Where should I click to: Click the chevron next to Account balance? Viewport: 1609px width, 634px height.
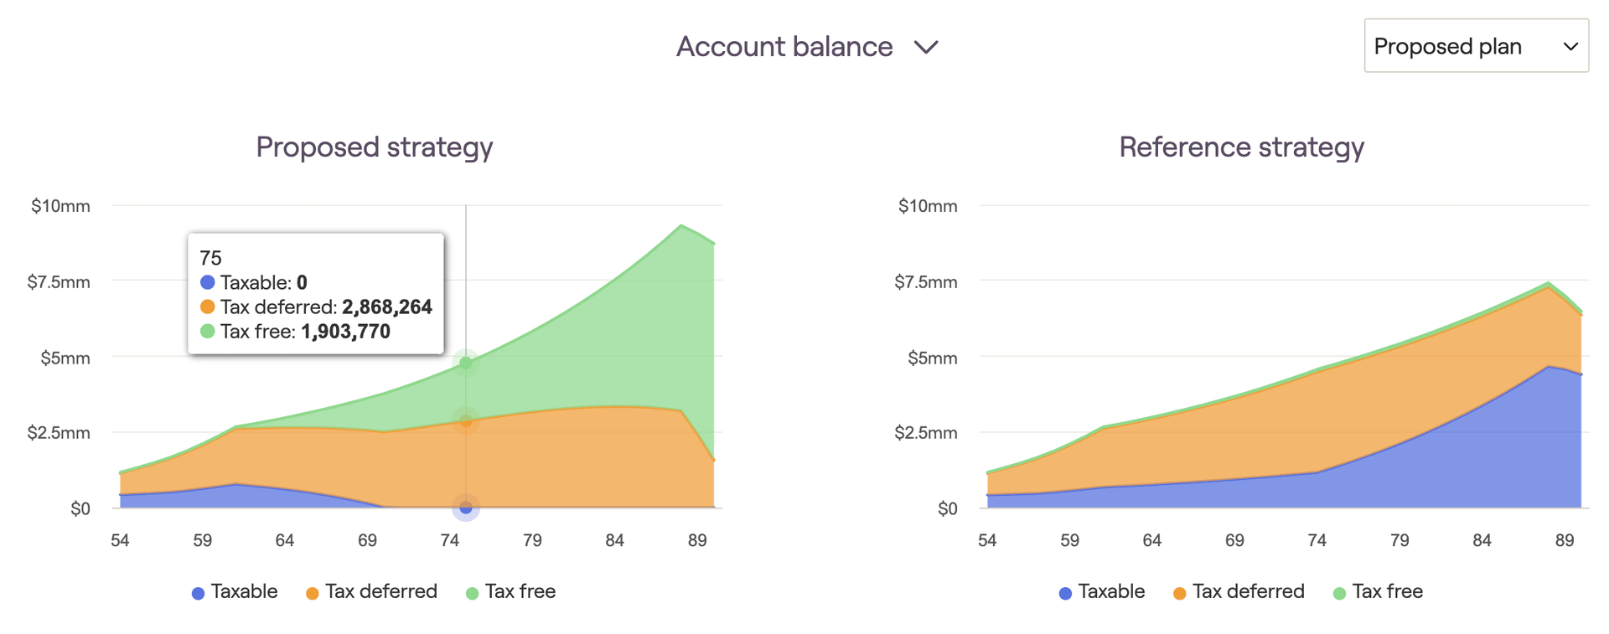point(926,48)
